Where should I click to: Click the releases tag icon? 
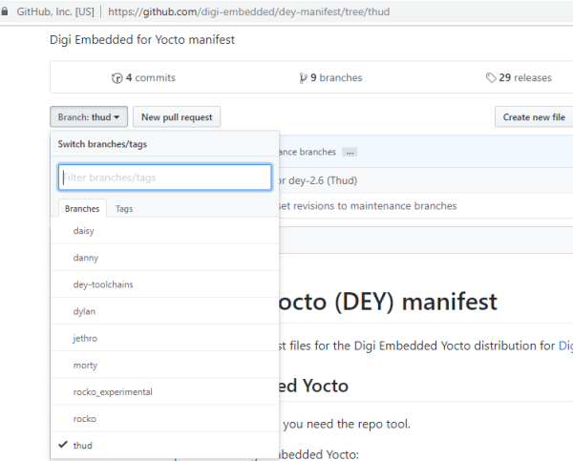491,77
